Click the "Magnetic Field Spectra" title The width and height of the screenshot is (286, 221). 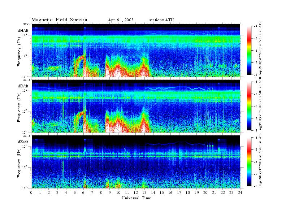tap(59, 20)
